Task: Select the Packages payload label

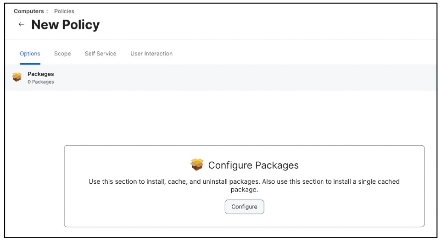Action: [41, 74]
